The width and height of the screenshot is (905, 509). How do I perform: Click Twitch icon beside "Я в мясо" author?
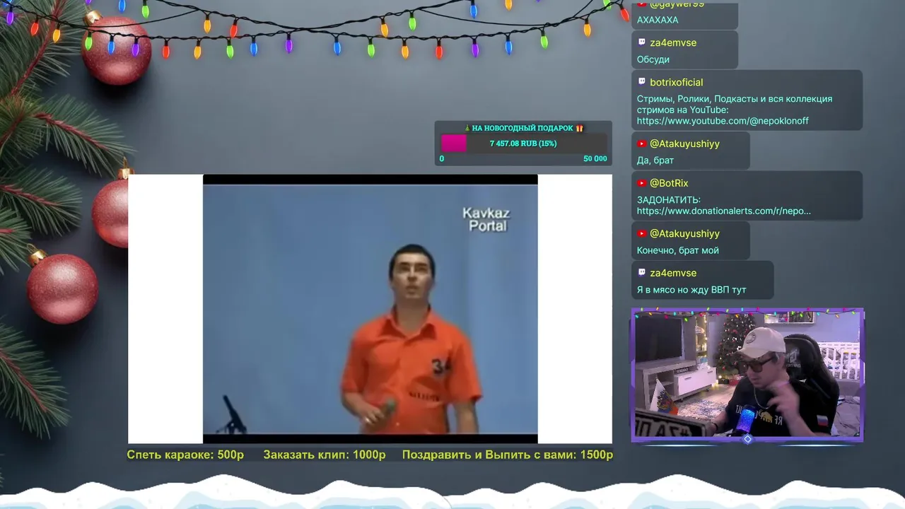coord(641,273)
